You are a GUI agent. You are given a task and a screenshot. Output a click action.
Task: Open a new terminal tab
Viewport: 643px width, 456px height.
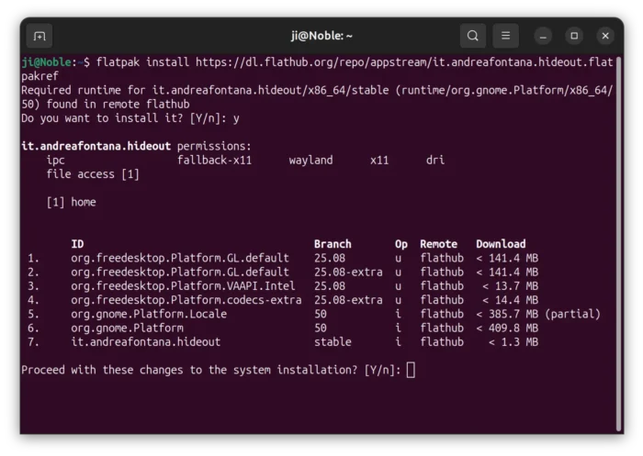39,36
